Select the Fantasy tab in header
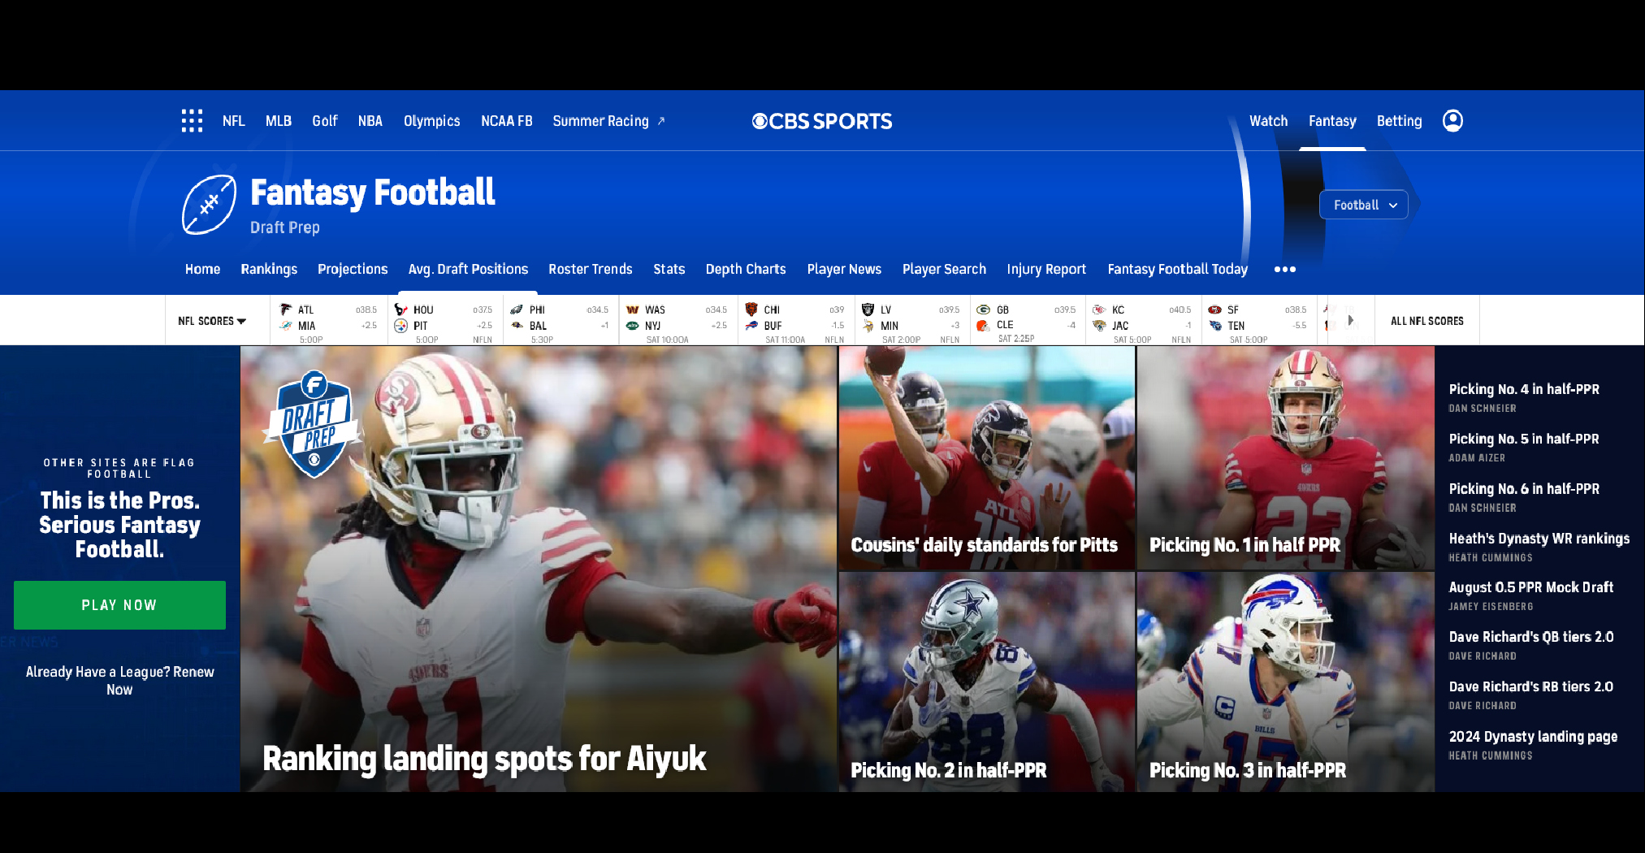The width and height of the screenshot is (1645, 853). coord(1332,121)
